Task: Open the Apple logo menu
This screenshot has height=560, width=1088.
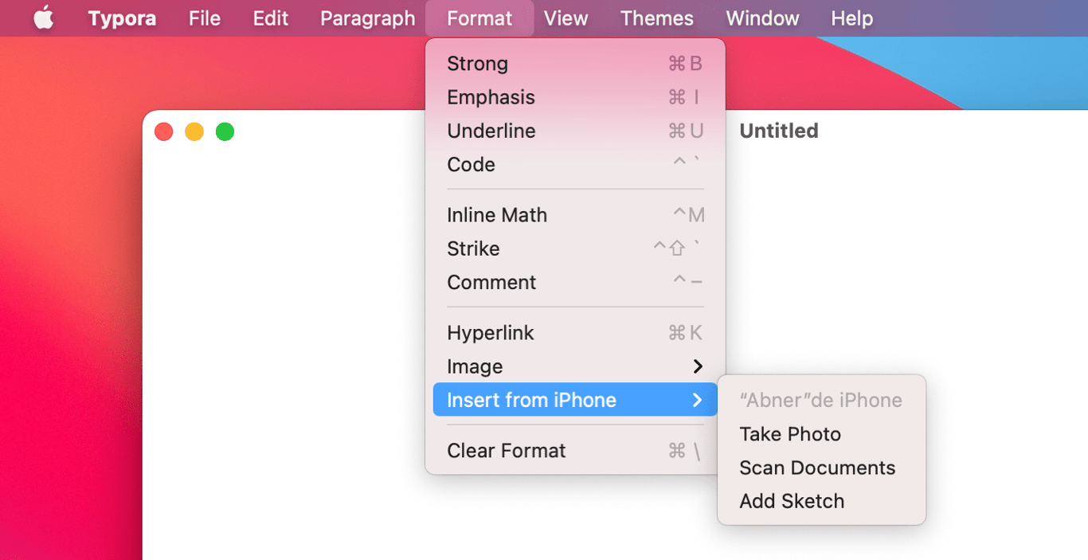Action: 44,18
